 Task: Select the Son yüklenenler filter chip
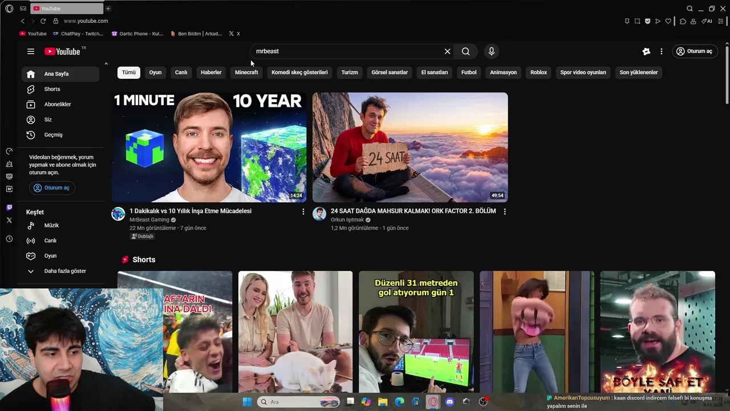click(x=639, y=72)
